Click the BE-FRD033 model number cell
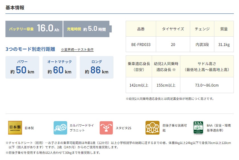239x160 pixels. pos(141,45)
